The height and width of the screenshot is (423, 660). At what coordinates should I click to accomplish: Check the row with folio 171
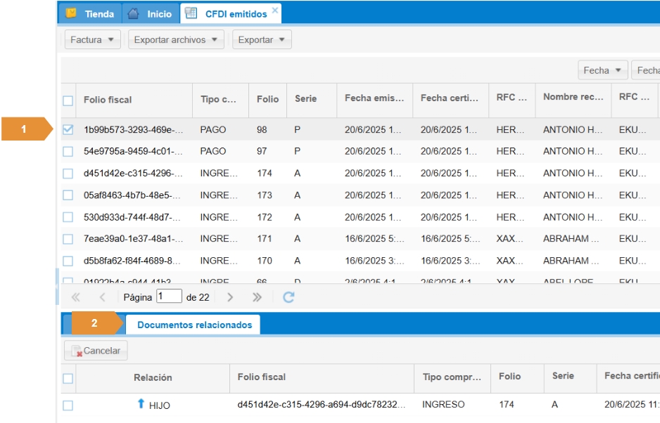(68, 239)
